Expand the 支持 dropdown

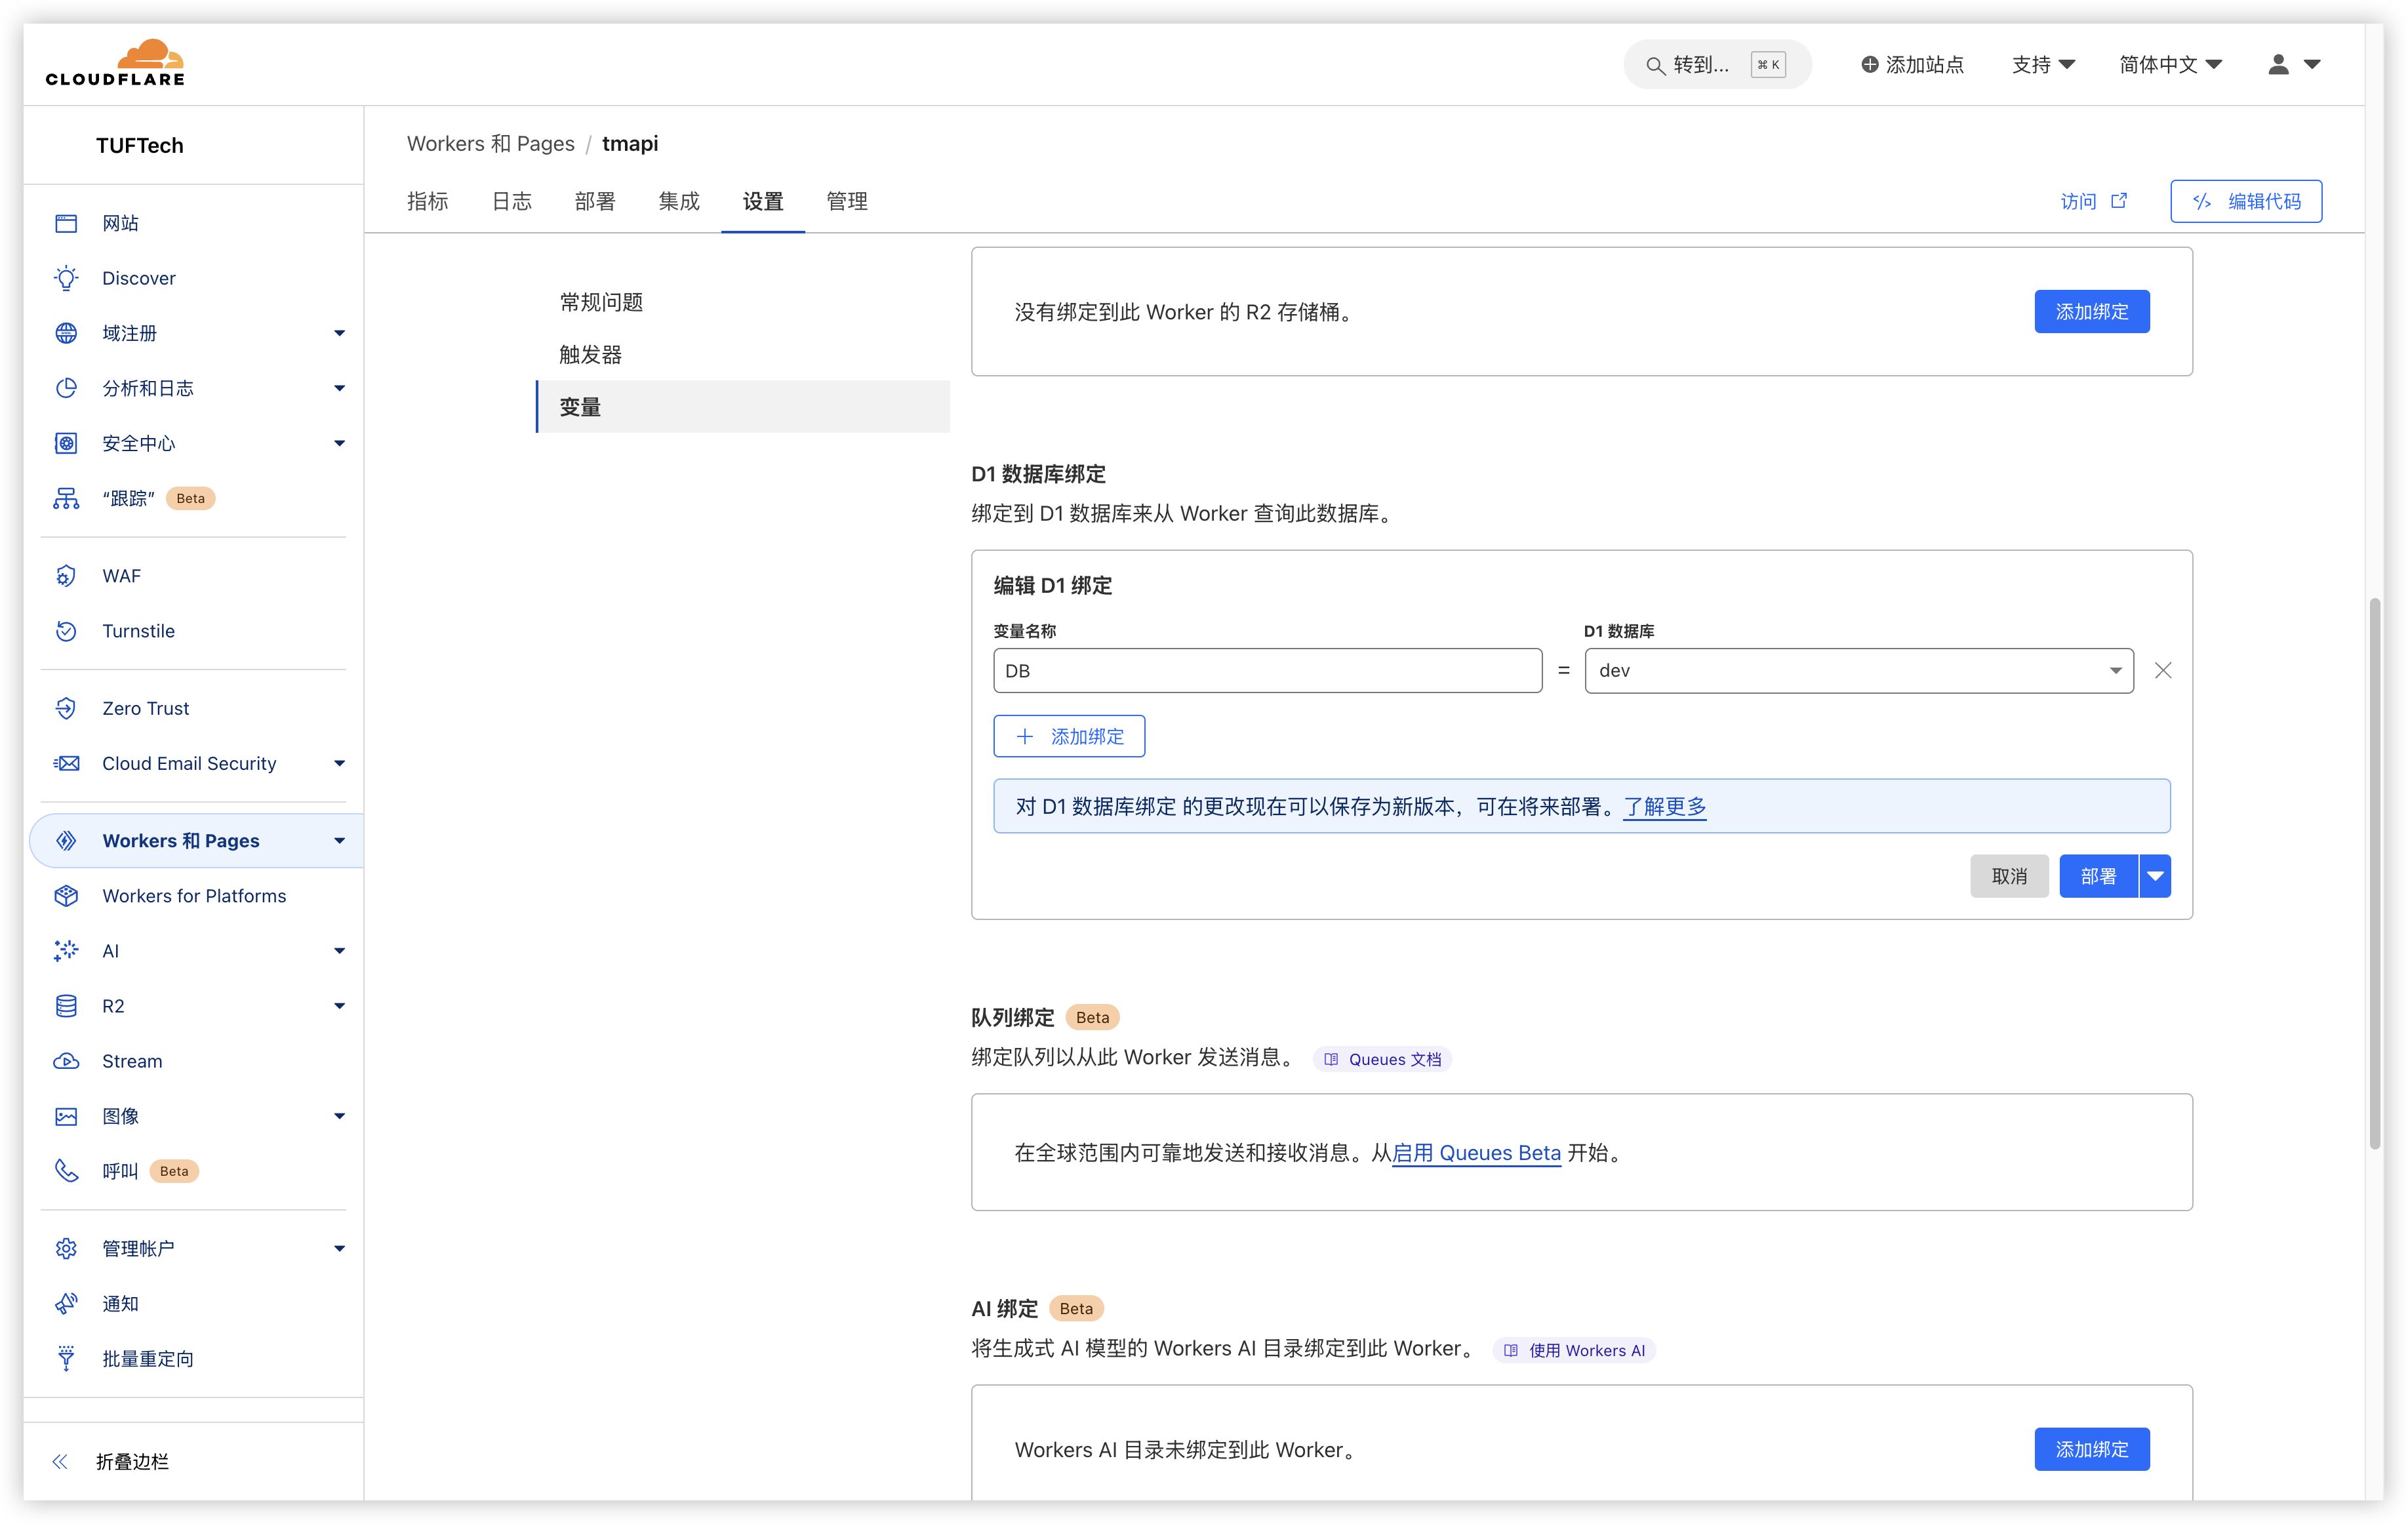2042,64
